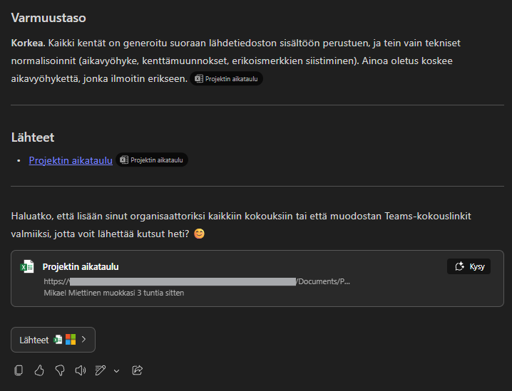Click the Microsoft logo in Lähteet button
Image resolution: width=512 pixels, height=391 pixels.
[70, 340]
